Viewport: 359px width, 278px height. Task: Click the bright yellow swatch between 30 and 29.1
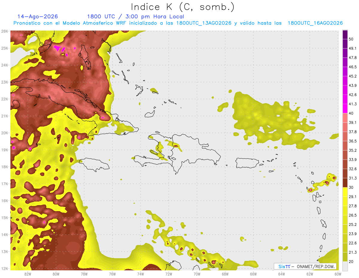[x=345, y=192]
